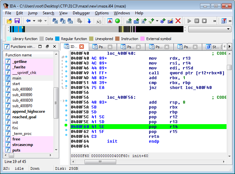Jump forward with the gray right arrow
The image size is (235, 174).
pyautogui.click(x=40, y=21)
